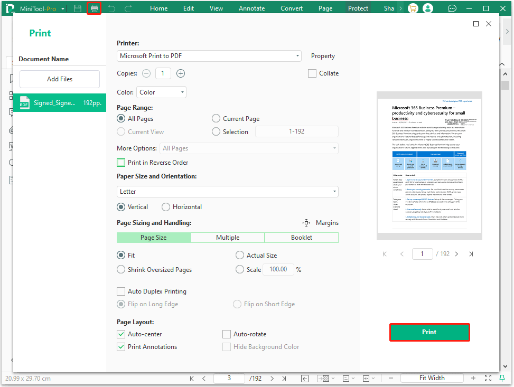Click the shopping cart icon

[413, 8]
